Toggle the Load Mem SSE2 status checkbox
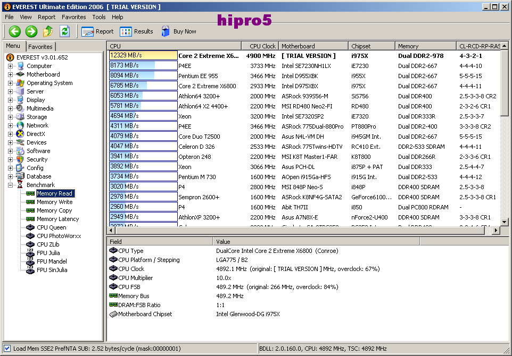The width and height of the screenshot is (512, 356). (x=7, y=349)
